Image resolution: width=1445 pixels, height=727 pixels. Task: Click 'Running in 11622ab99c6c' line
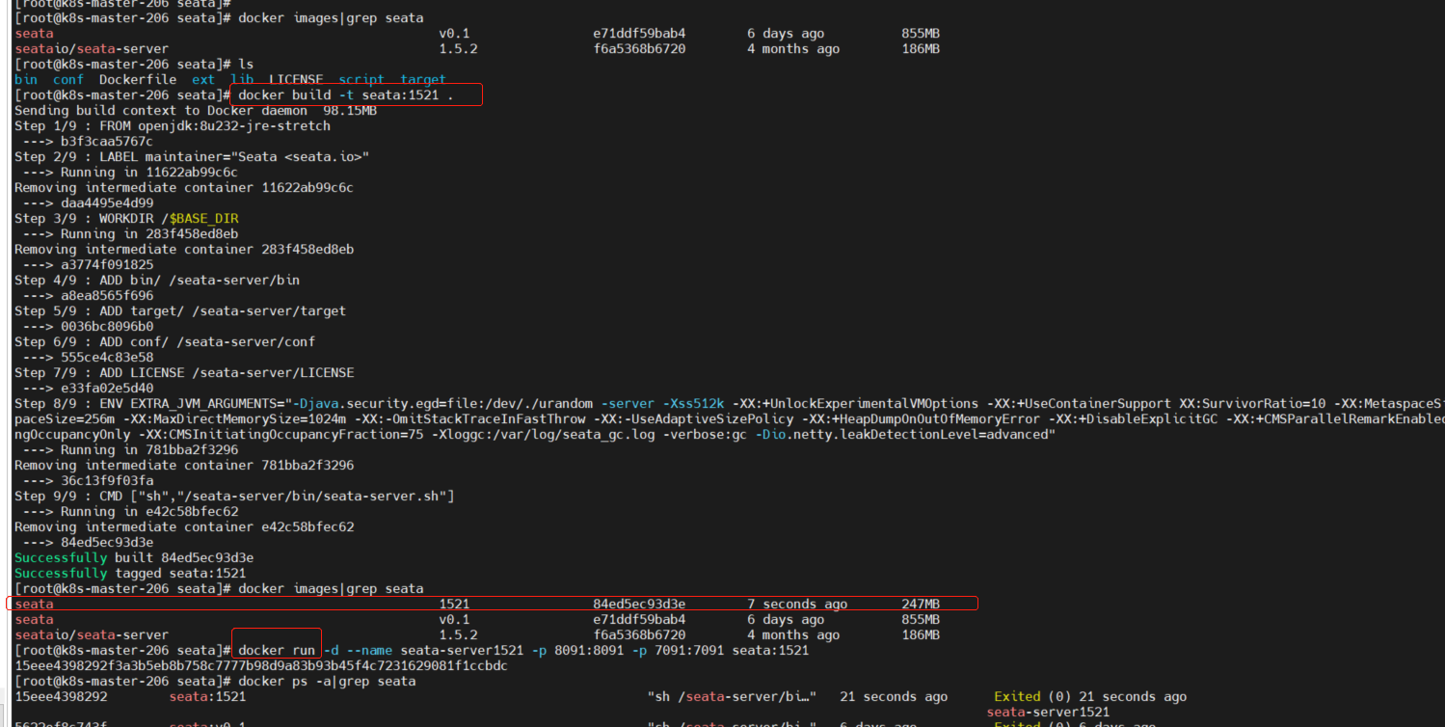click(x=130, y=173)
